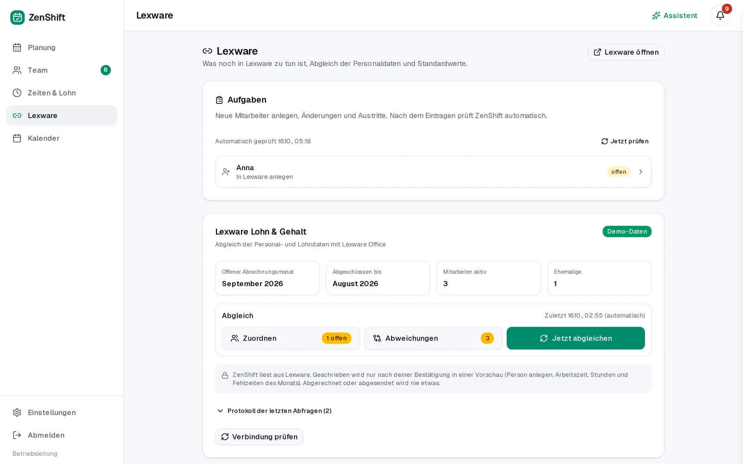Viewport: 743px width, 464px height.
Task: Open the Assistent
Action: coord(675,15)
